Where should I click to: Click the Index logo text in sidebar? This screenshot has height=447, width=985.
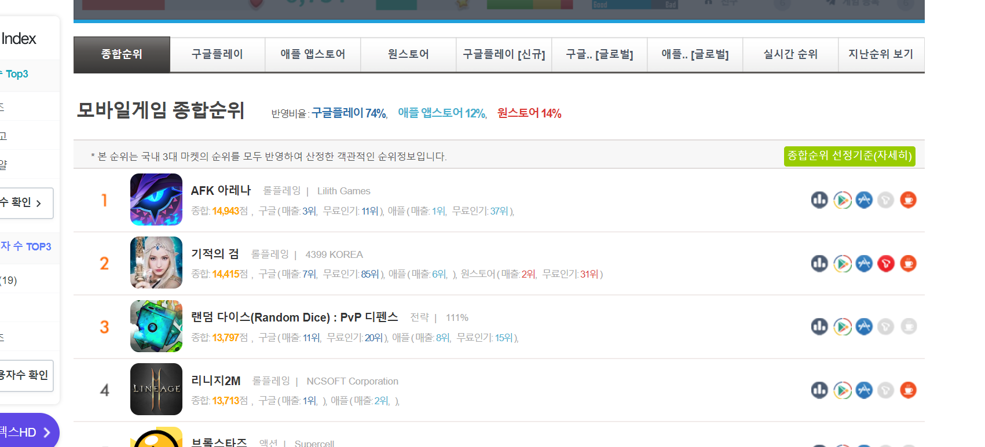[x=19, y=39]
